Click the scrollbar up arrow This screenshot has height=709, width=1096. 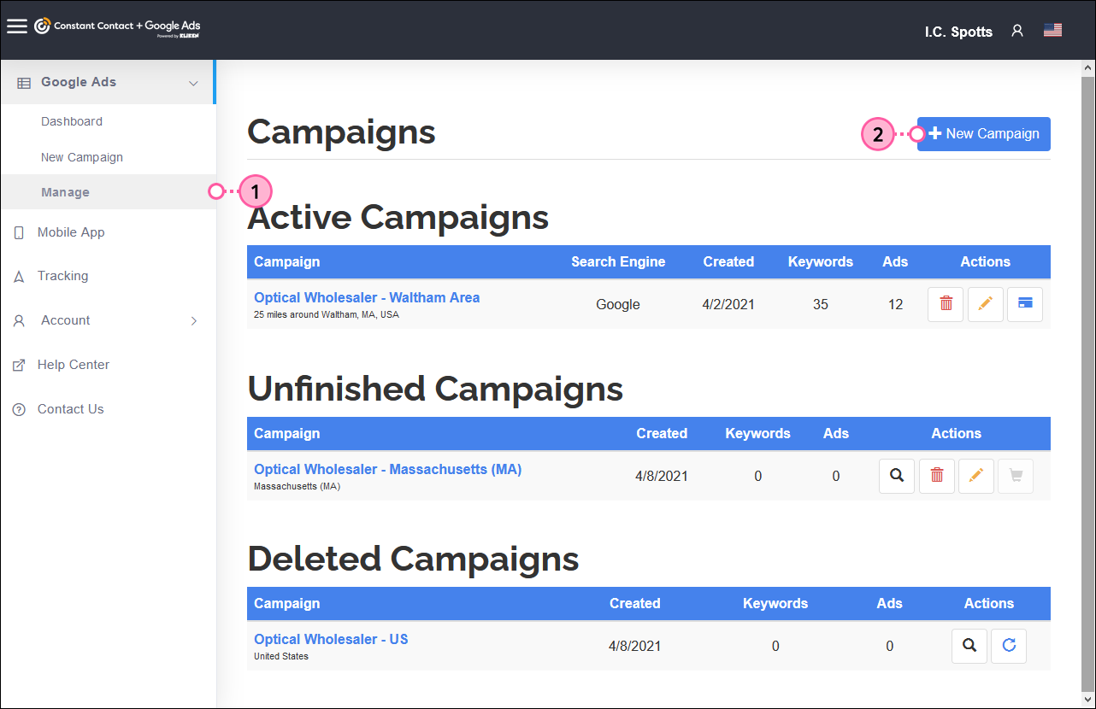pyautogui.click(x=1087, y=65)
